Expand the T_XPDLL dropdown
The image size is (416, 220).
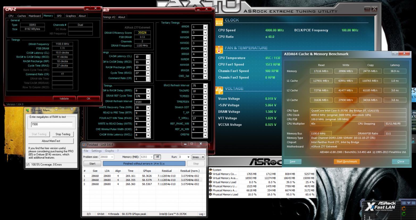(205, 119)
